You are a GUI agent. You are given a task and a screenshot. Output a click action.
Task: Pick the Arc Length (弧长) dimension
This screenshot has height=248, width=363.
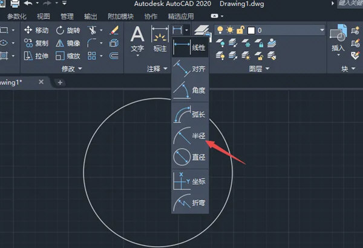point(189,113)
